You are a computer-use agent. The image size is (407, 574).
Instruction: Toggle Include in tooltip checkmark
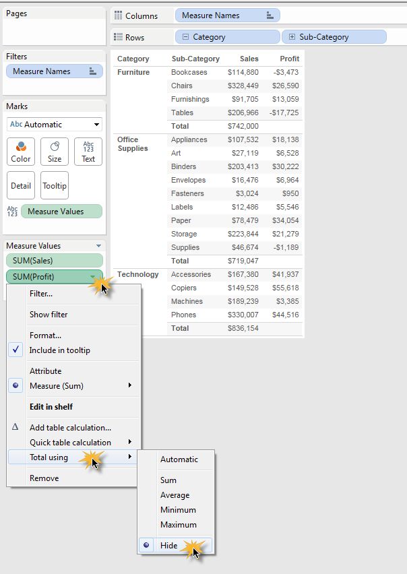tap(15, 350)
